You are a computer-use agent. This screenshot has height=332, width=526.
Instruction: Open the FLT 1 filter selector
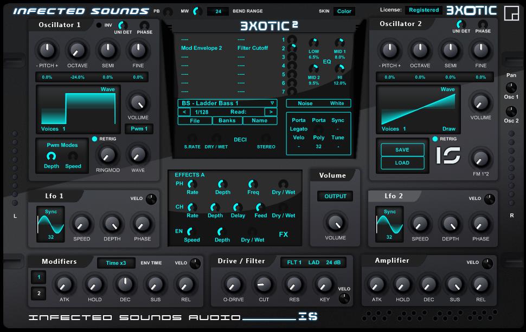click(294, 263)
